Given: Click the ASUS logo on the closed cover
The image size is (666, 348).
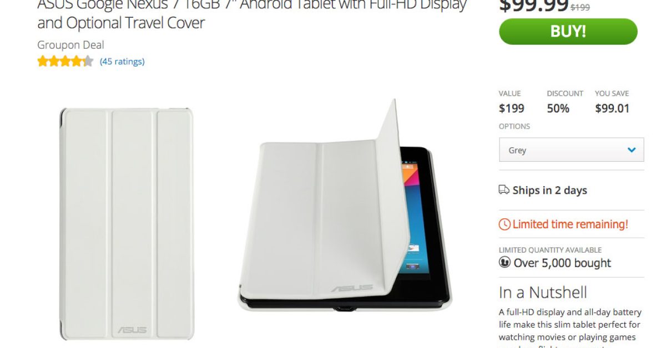Looking at the screenshot, I should 132,330.
